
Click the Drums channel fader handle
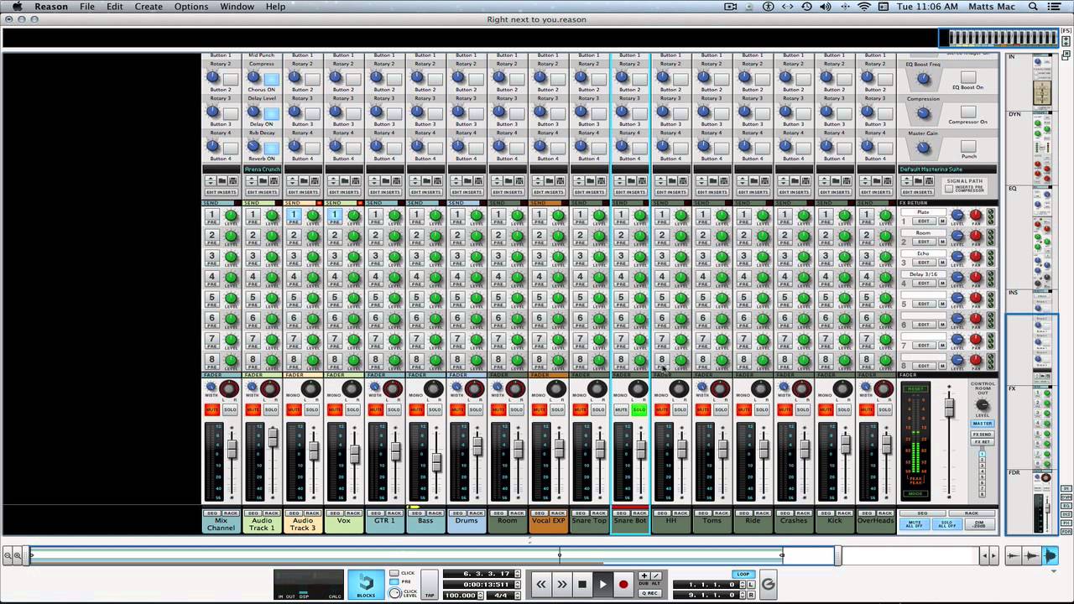pyautogui.click(x=477, y=447)
